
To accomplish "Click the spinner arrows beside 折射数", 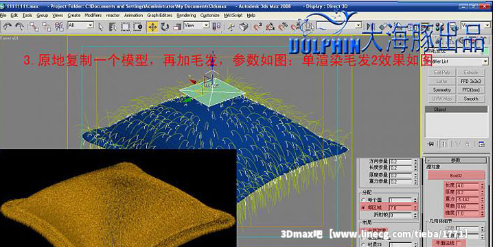I will click(x=415, y=216).
